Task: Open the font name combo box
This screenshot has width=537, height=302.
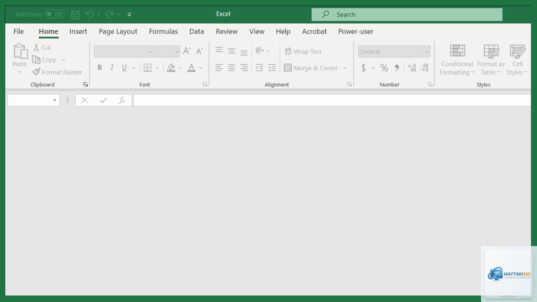Action: (124, 51)
